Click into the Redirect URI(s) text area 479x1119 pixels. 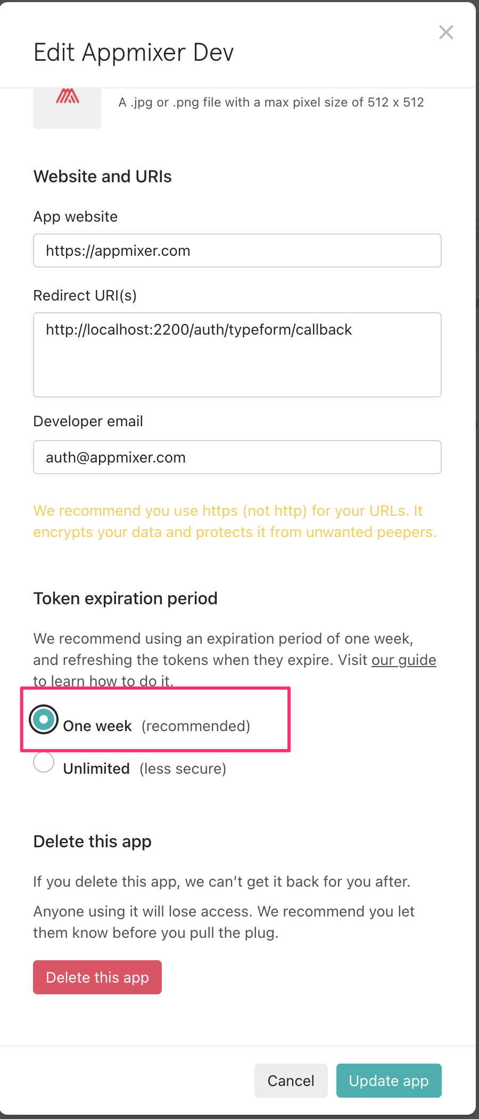tap(237, 355)
